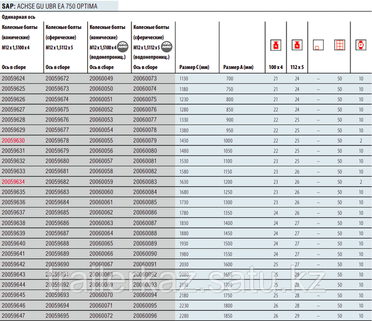Select part number 20059645
Screen dimensions: 372x321
13,295
